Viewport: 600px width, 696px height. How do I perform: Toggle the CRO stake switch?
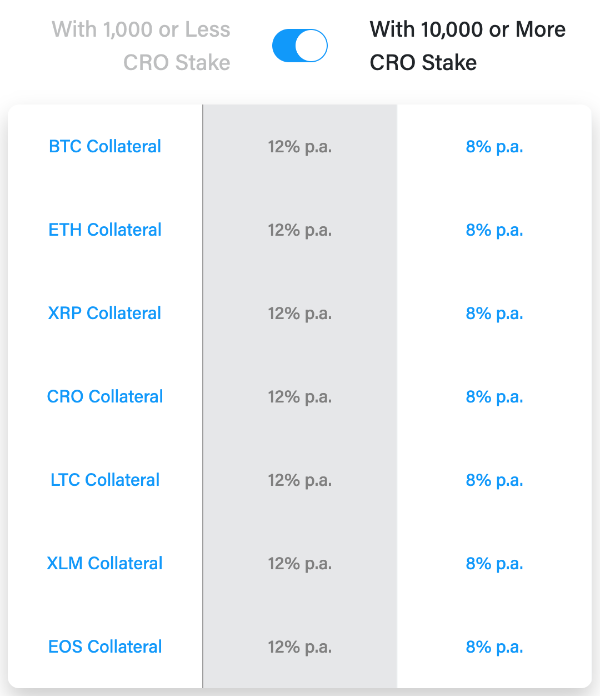click(300, 46)
